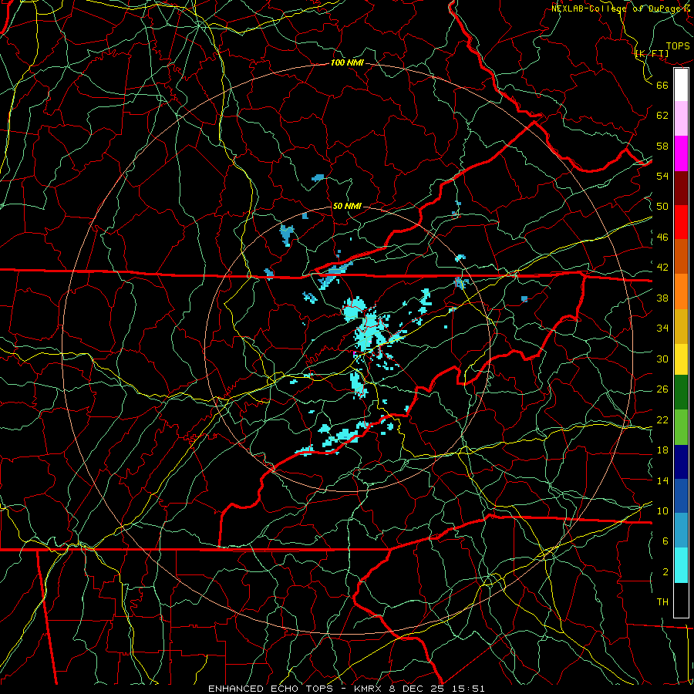Select the legend value 6
The image size is (694, 694).
tap(665, 541)
